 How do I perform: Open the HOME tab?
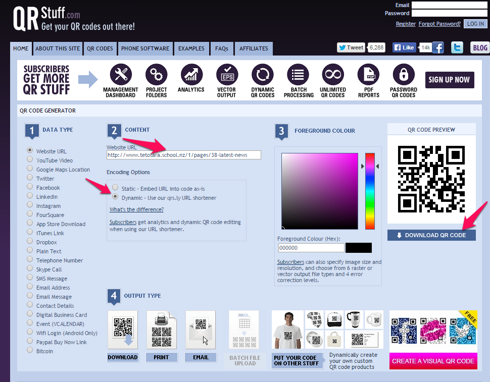tap(21, 48)
